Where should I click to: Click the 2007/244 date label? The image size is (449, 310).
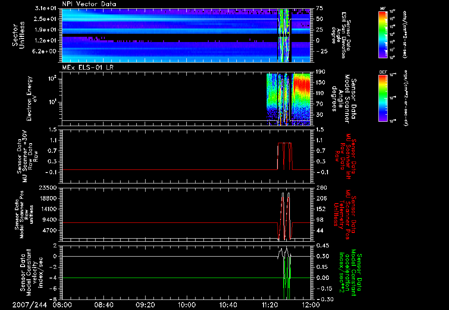(30, 305)
